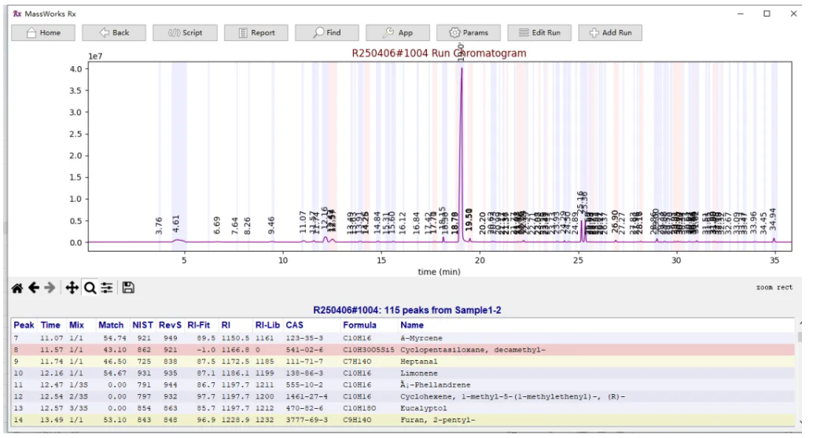Save the chromatogram figure with disk icon

(x=128, y=289)
